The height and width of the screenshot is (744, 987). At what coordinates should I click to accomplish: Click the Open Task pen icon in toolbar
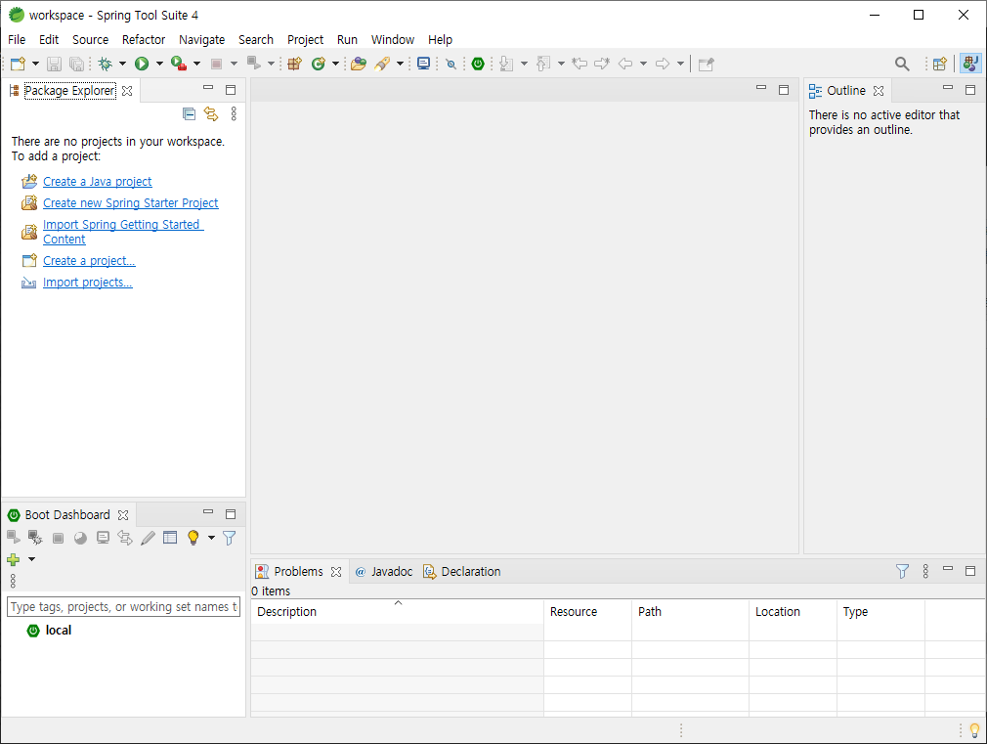[x=382, y=64]
